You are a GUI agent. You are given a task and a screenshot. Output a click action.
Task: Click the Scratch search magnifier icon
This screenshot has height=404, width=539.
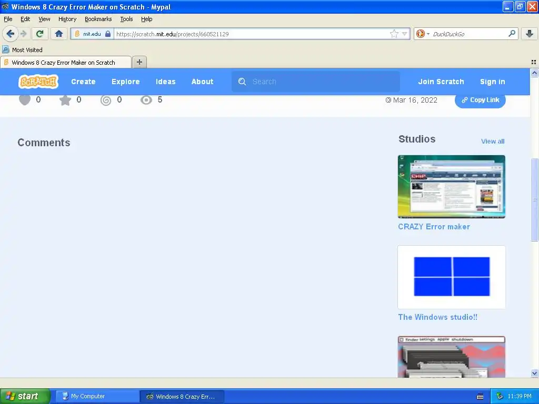coord(242,82)
